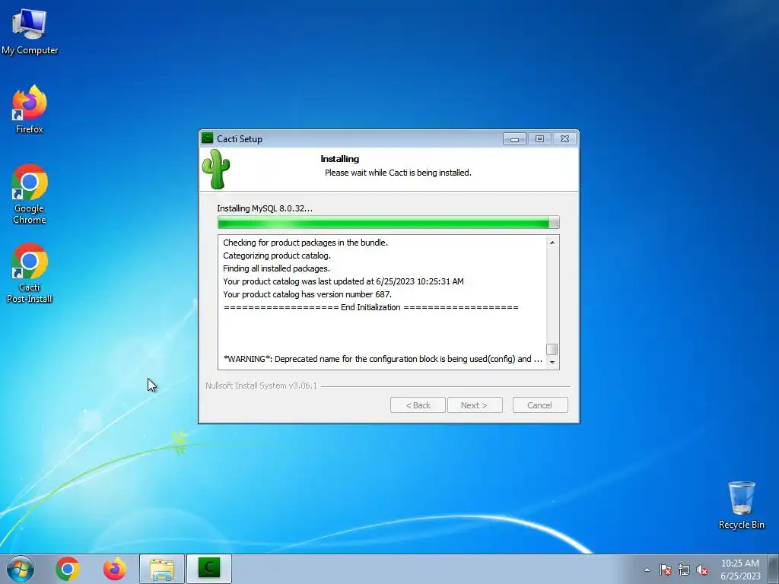Image resolution: width=779 pixels, height=584 pixels.
Task: Select the Firefox desktop shortcut
Action: [x=30, y=109]
